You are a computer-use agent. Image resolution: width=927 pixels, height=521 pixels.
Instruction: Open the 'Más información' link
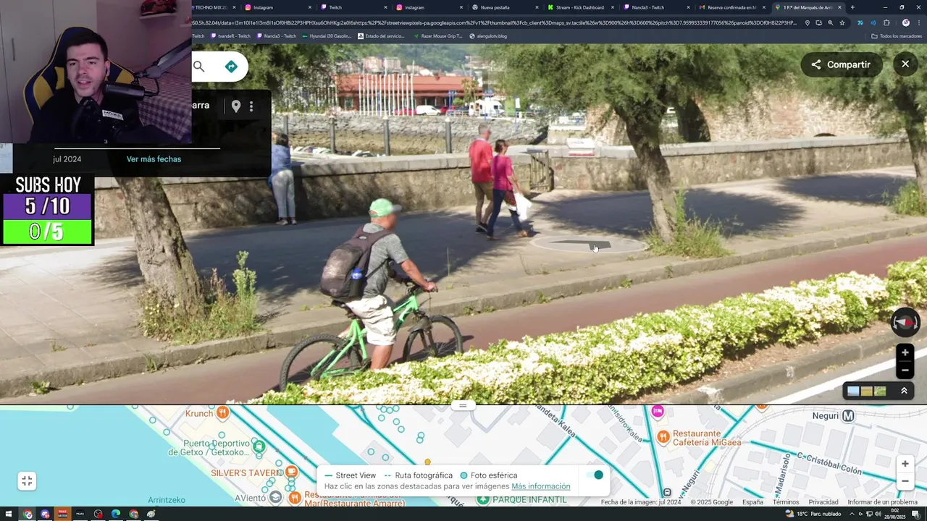(541, 486)
